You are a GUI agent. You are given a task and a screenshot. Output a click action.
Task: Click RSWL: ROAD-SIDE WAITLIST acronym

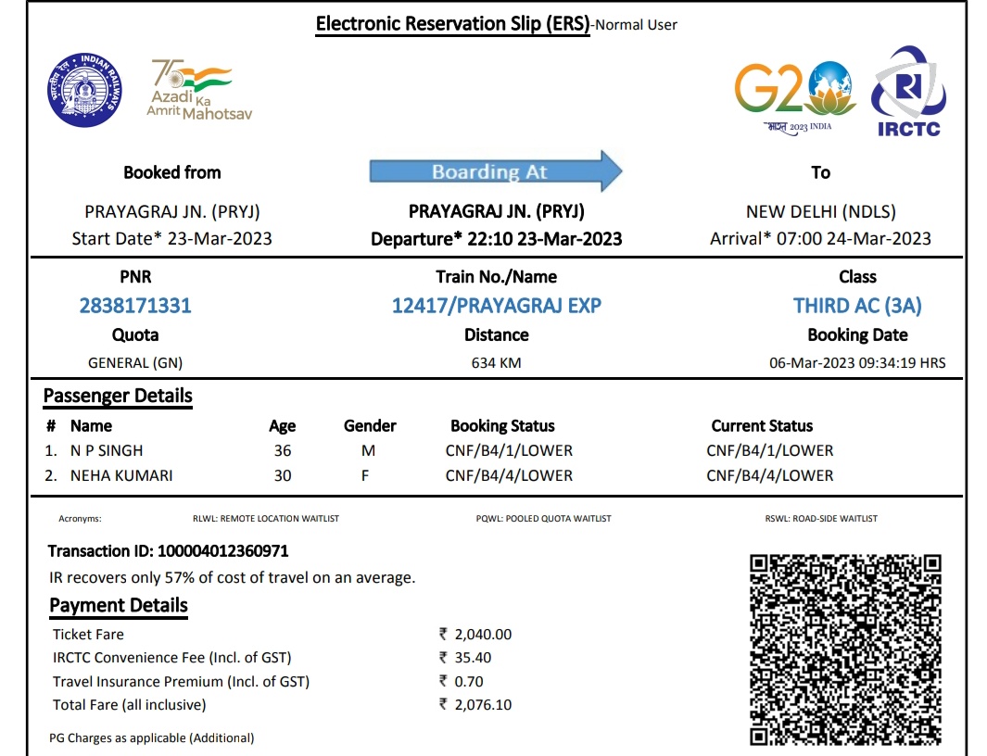click(x=821, y=519)
